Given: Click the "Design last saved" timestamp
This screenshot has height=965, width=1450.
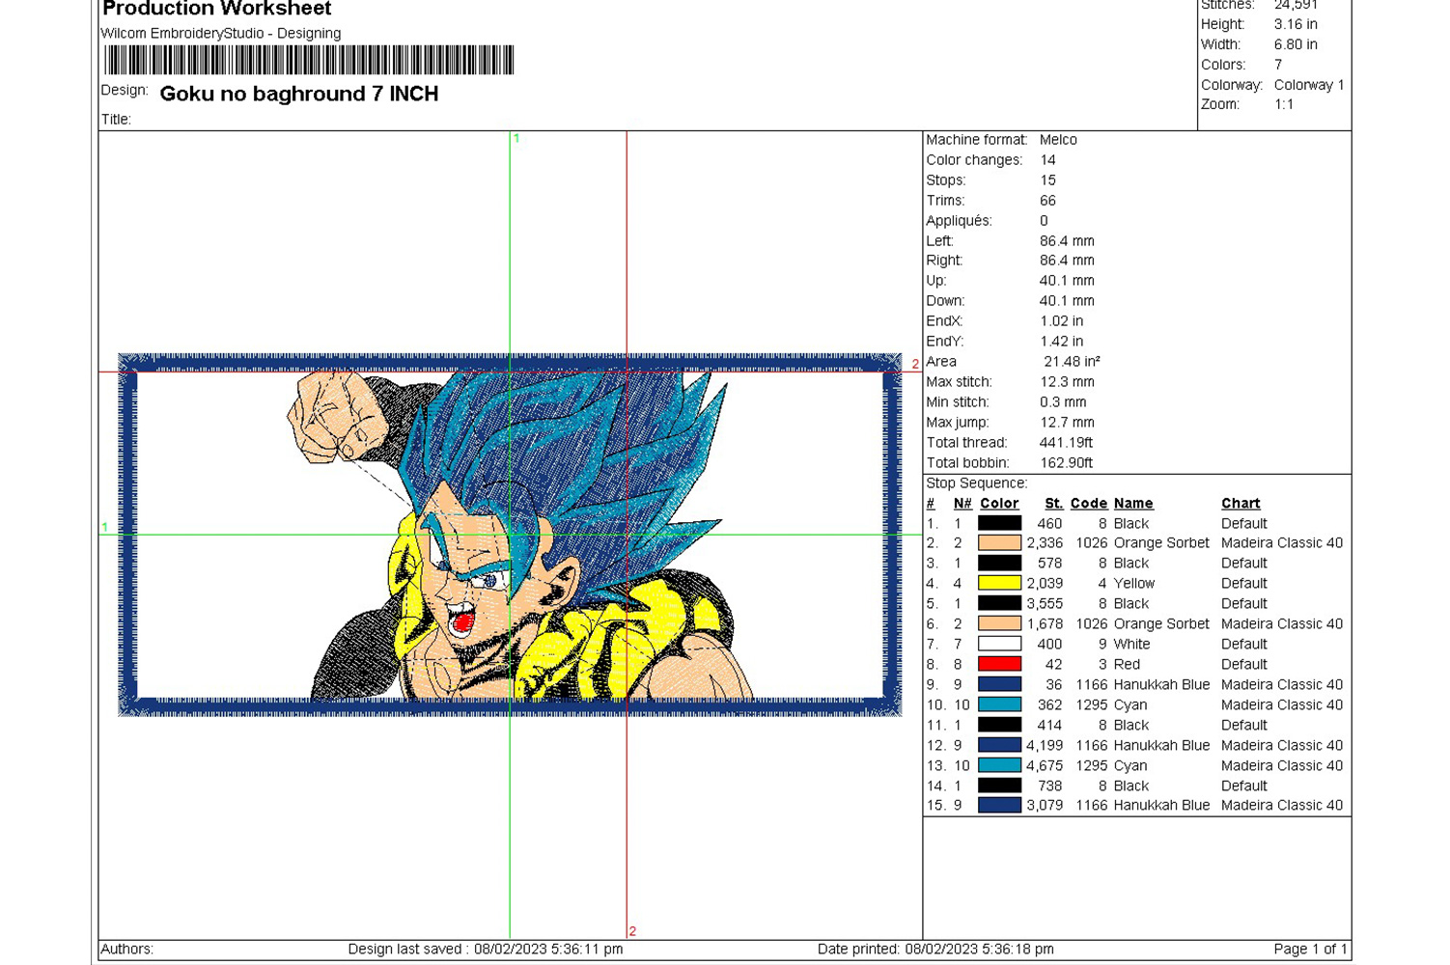Looking at the screenshot, I should pos(486,950).
